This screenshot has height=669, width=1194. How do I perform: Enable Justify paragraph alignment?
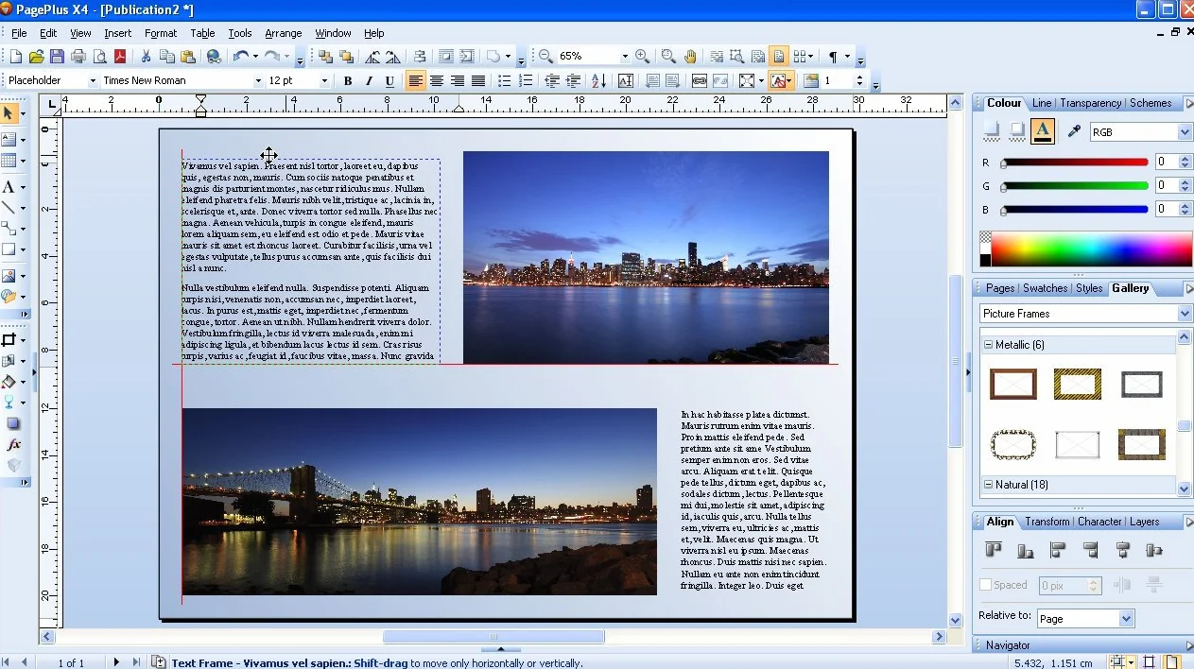click(478, 81)
